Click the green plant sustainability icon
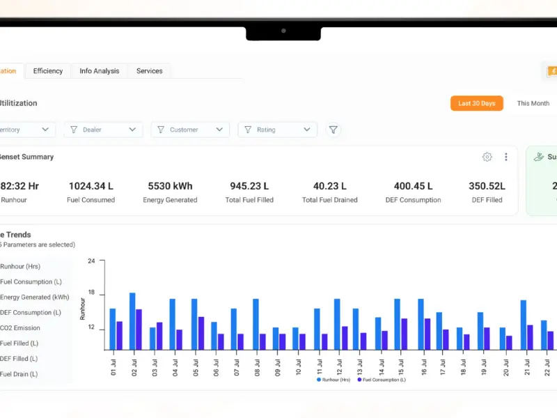The height and width of the screenshot is (418, 557). pyautogui.click(x=538, y=157)
